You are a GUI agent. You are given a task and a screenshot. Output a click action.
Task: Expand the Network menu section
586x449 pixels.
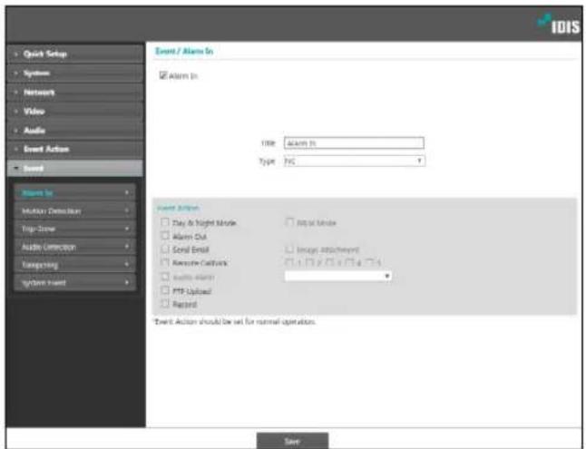pyautogui.click(x=75, y=92)
